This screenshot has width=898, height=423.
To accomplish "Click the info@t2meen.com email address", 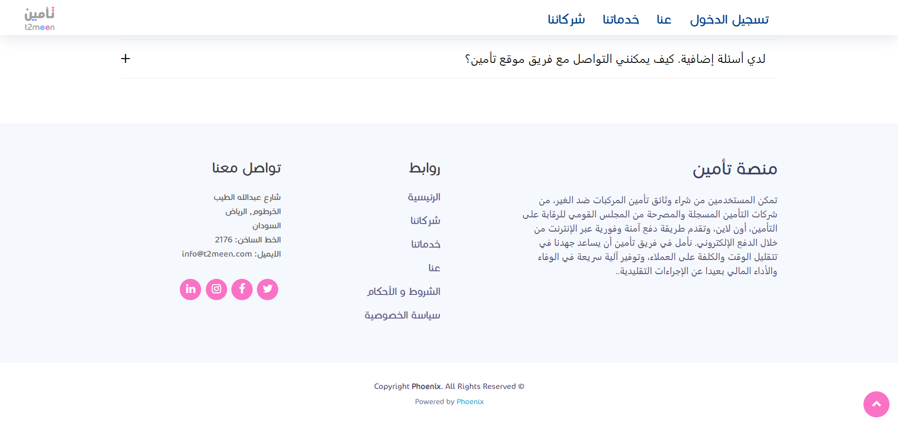I will tap(217, 254).
